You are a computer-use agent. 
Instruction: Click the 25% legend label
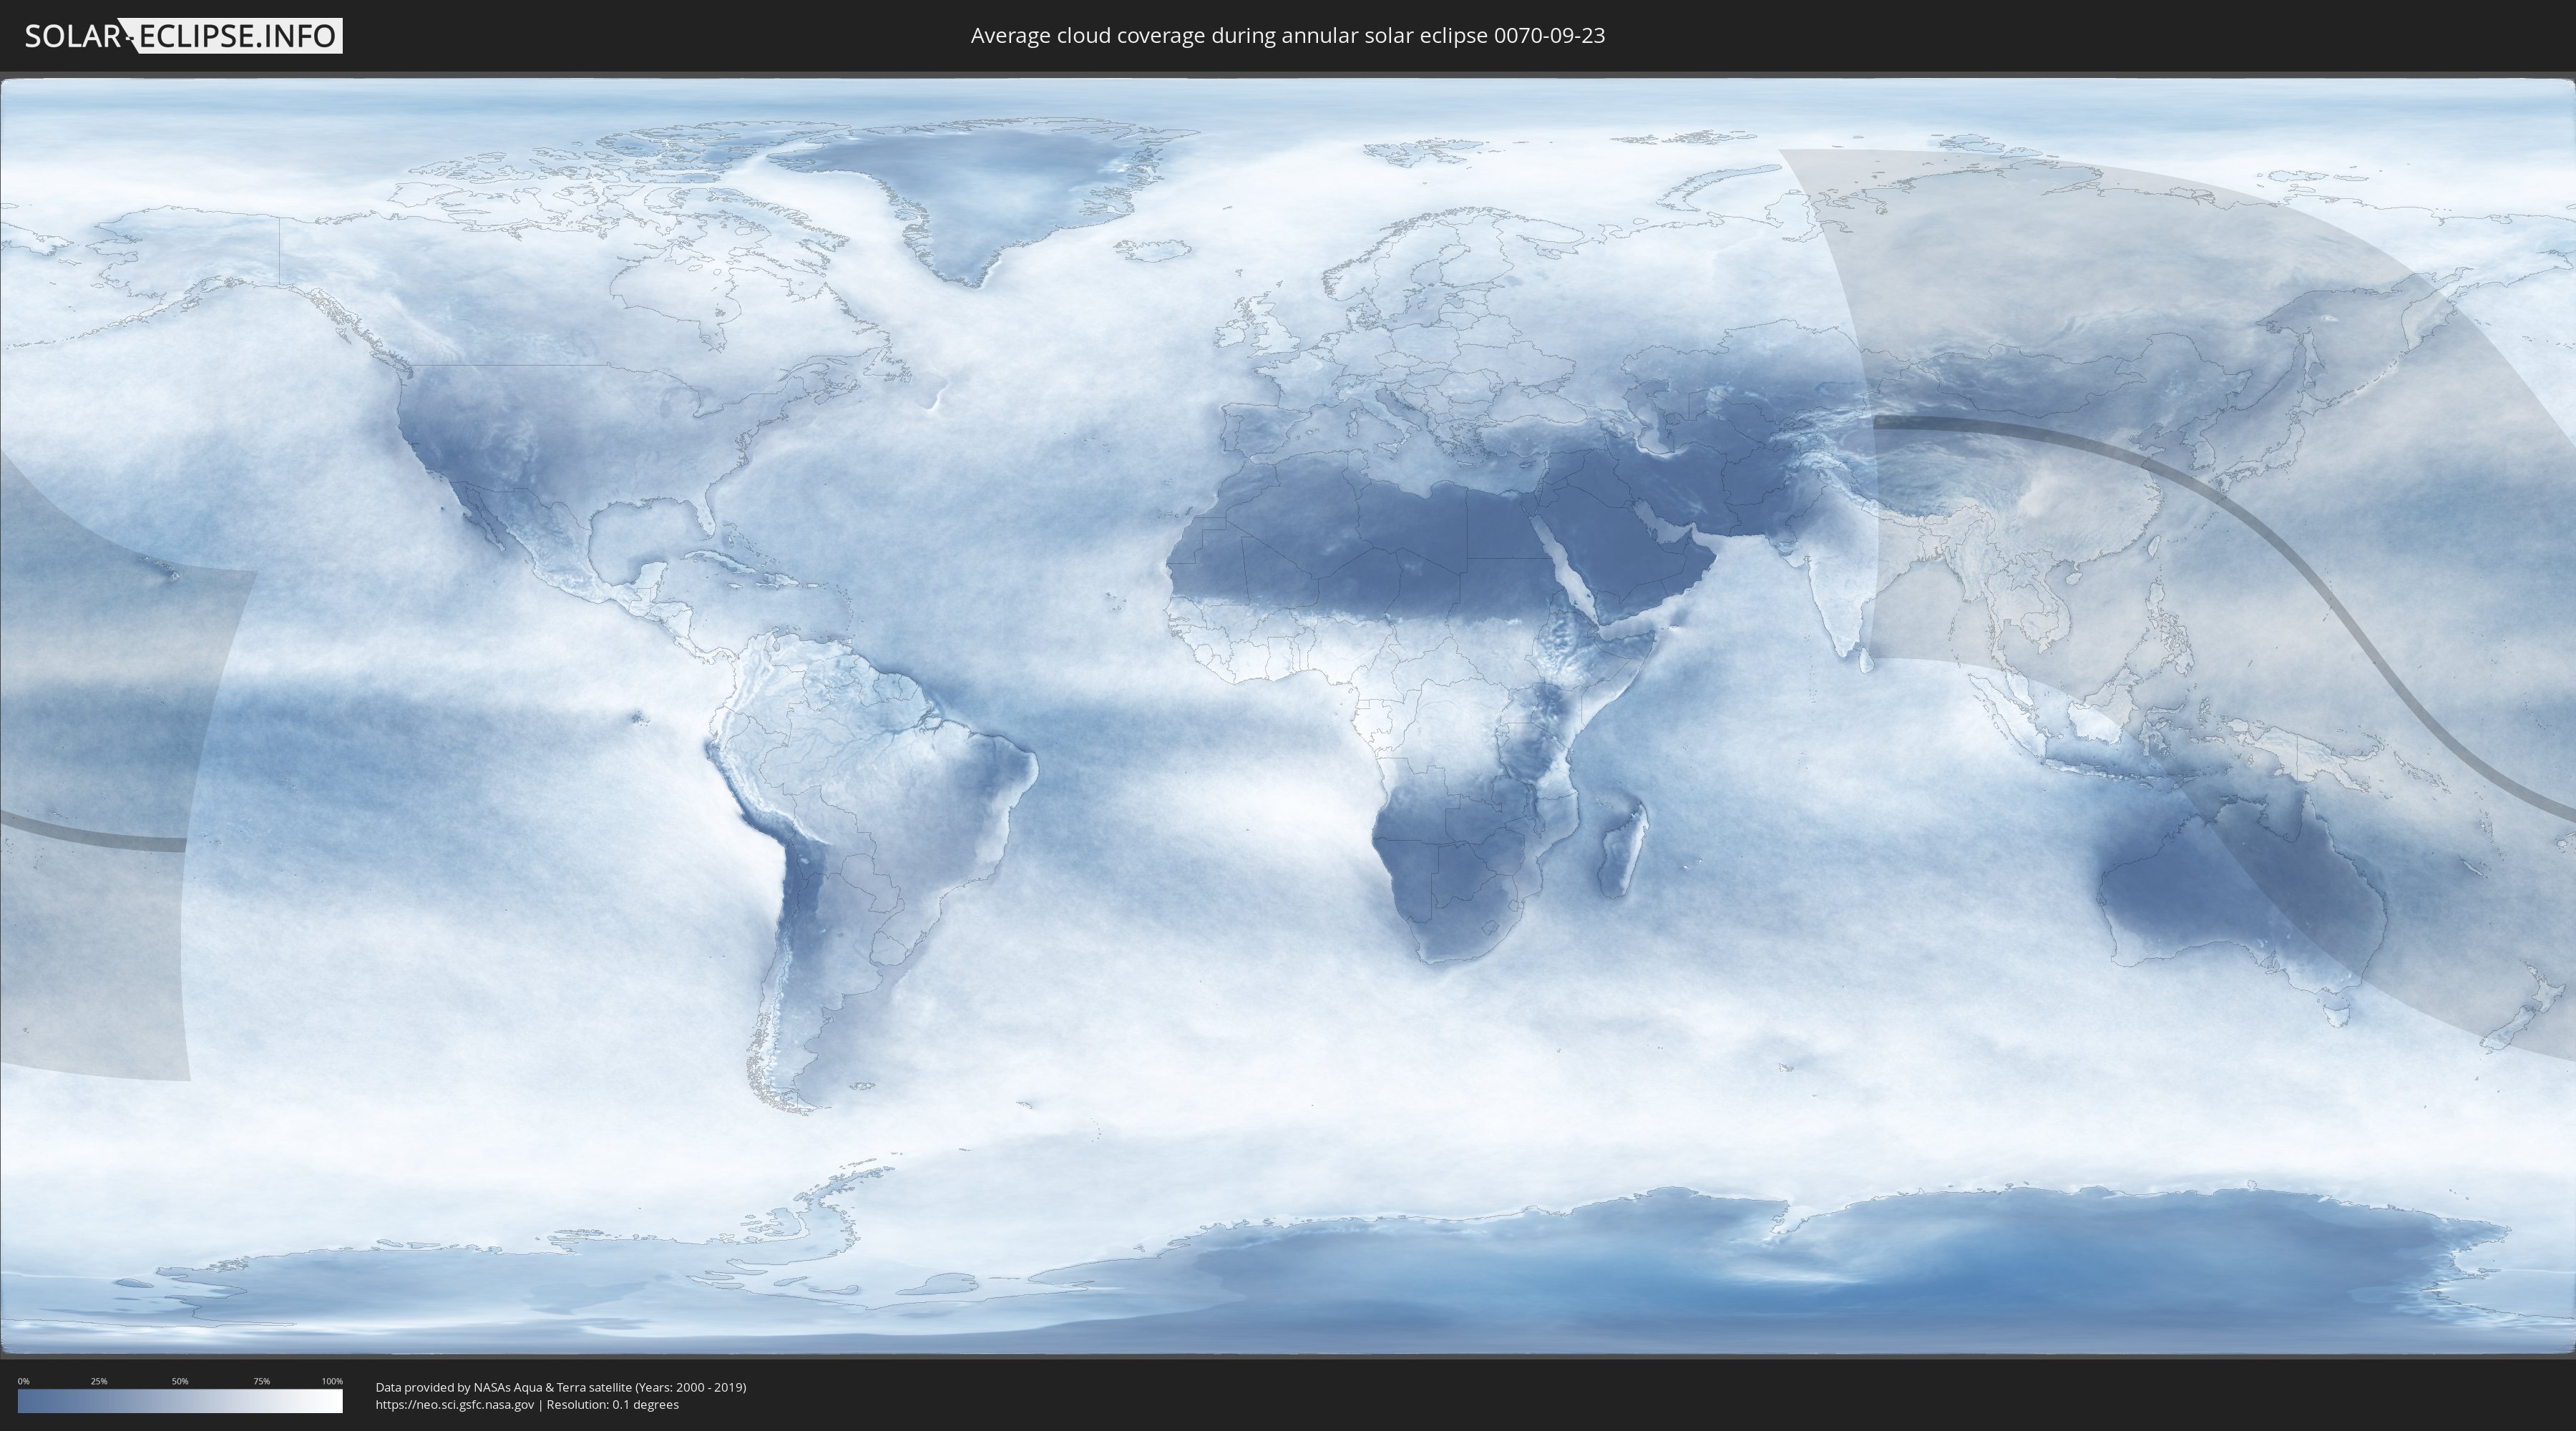[99, 1381]
